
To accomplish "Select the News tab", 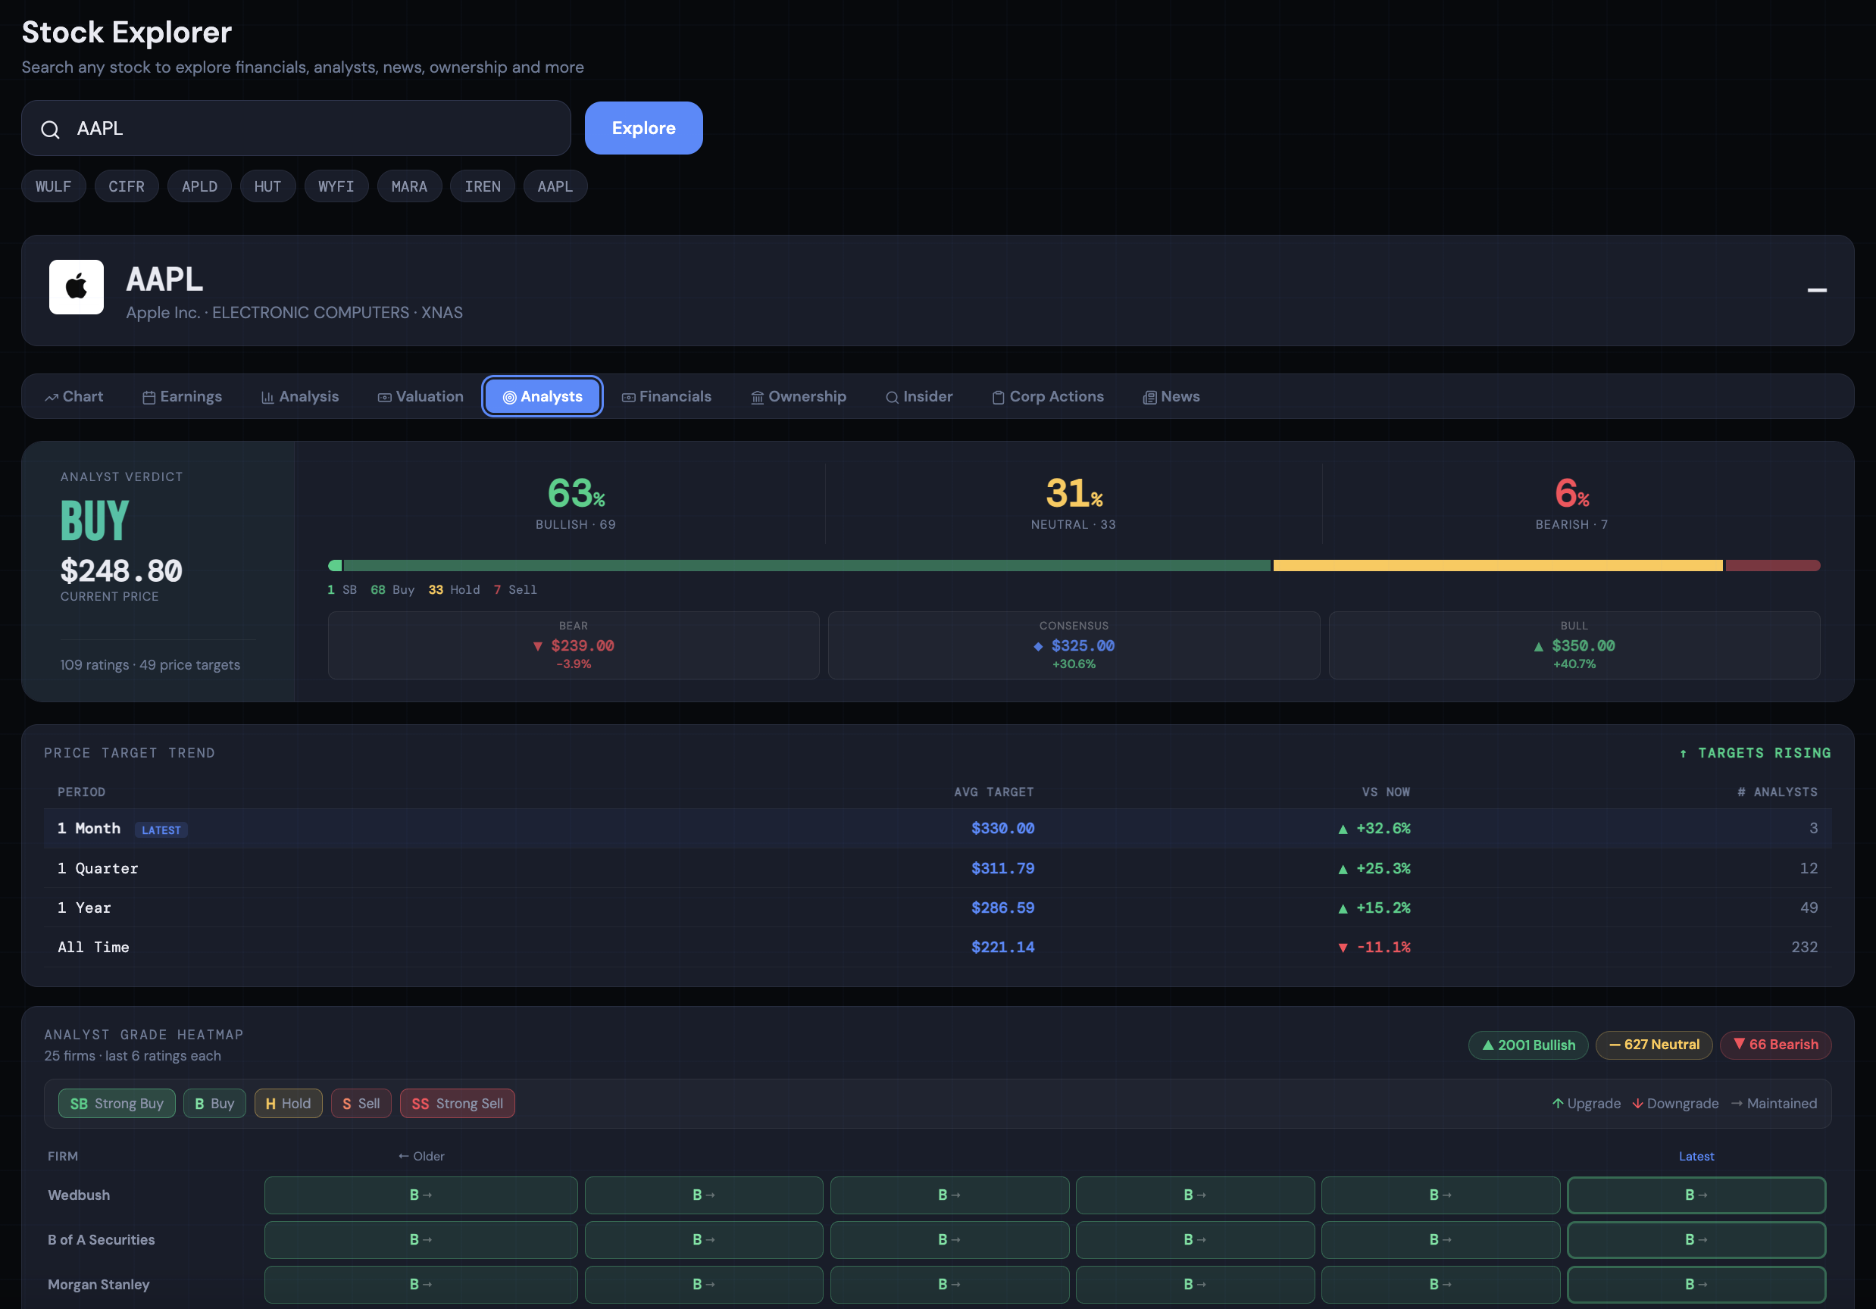I will [1171, 396].
